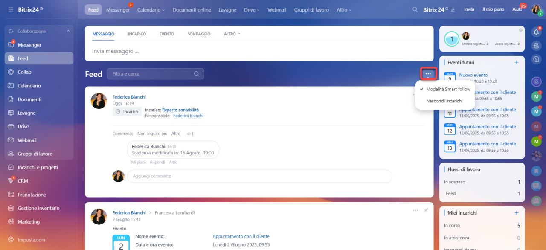Switch to the INCARICO tab
The width and height of the screenshot is (546, 250).
(x=137, y=34)
